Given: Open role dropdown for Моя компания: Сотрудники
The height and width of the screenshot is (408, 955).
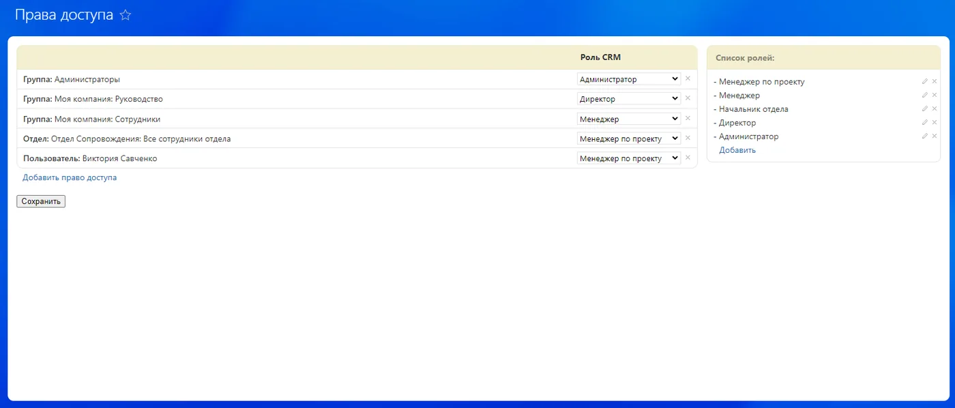Looking at the screenshot, I should (x=628, y=119).
